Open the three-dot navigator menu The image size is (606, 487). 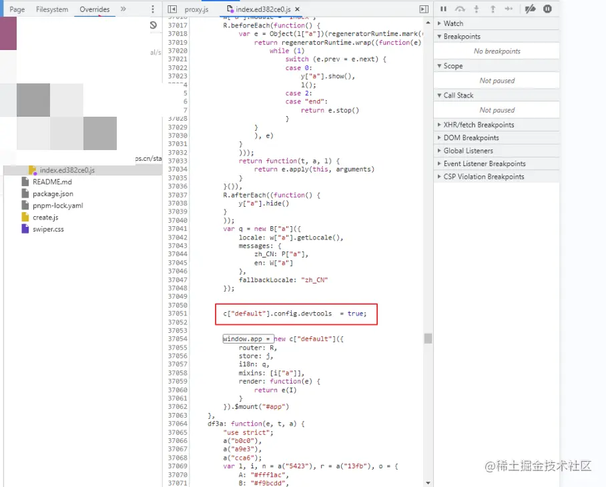pyautogui.click(x=153, y=9)
